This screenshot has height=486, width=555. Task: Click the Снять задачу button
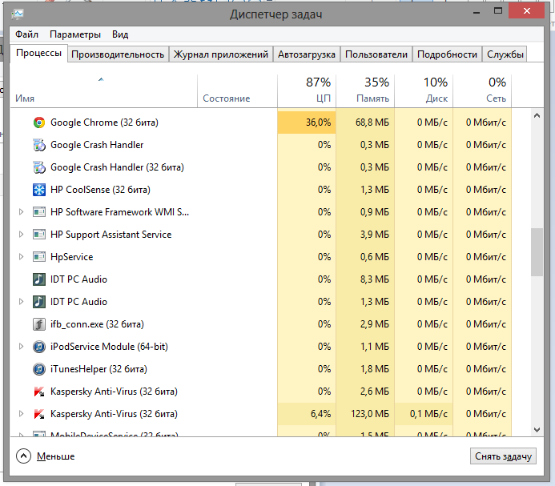pyautogui.click(x=502, y=456)
